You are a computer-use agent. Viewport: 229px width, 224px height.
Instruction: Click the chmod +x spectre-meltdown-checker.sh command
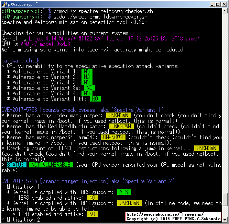(103, 11)
